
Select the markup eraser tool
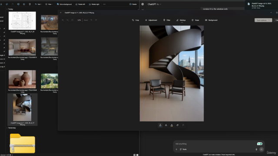click(x=178, y=125)
